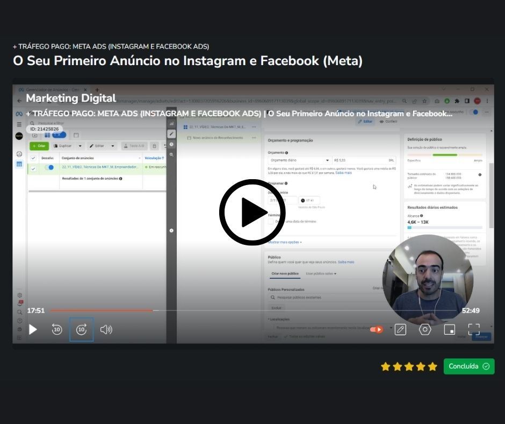The image size is (505, 424).
Task: Click the green 'Criar' button
Action: coord(39,146)
